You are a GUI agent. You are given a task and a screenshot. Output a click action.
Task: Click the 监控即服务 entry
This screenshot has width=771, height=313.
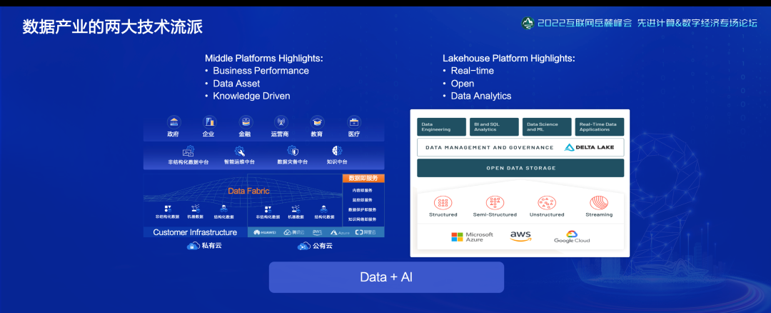click(x=363, y=200)
